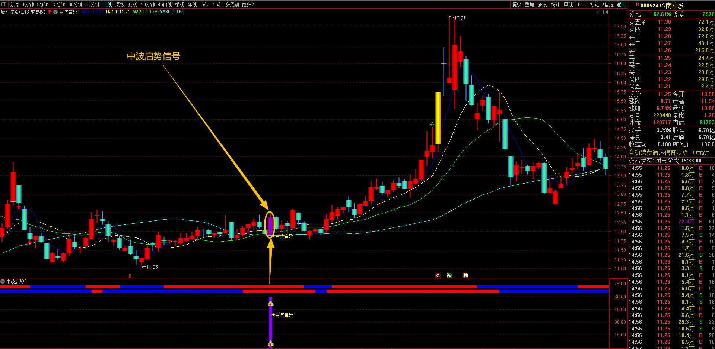Click the 买五 price 11.21

(x=664, y=86)
